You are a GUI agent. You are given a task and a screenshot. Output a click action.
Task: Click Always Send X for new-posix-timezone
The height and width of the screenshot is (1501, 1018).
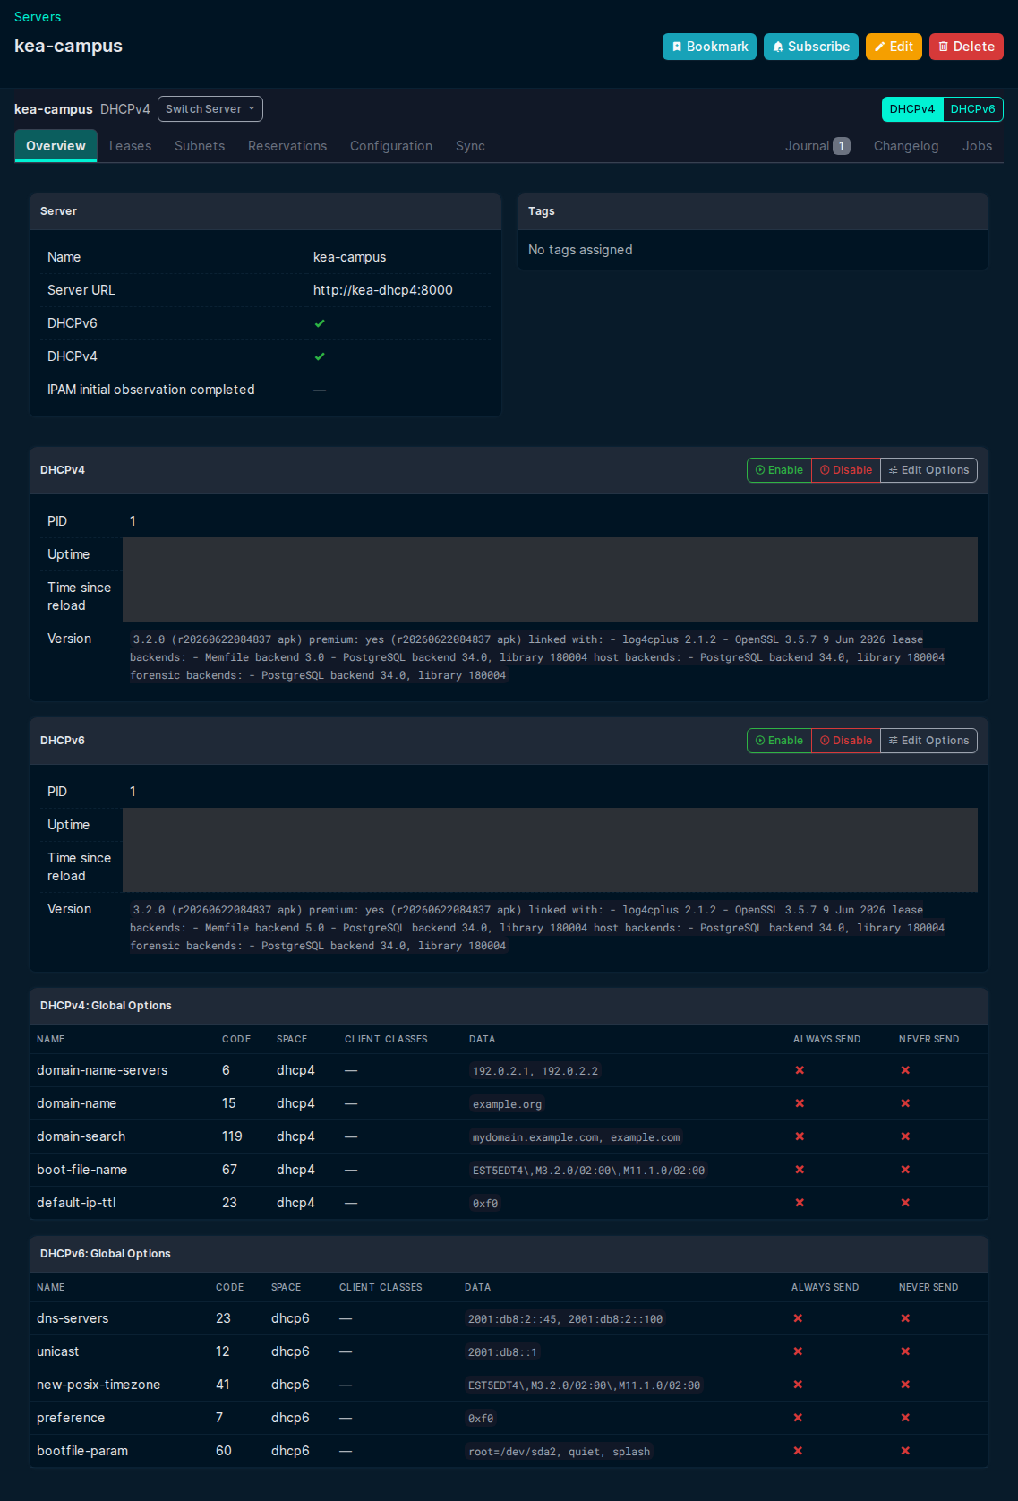pyautogui.click(x=798, y=1385)
